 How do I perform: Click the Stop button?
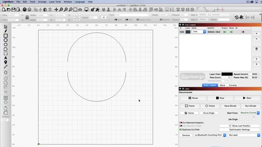pos(220,98)
